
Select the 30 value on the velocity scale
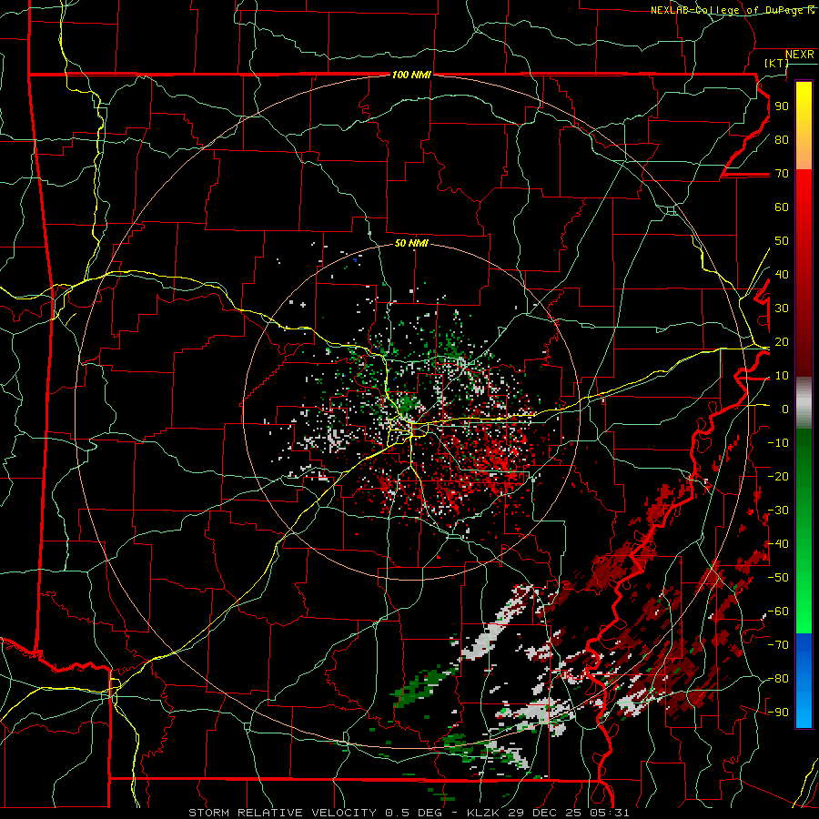(782, 308)
